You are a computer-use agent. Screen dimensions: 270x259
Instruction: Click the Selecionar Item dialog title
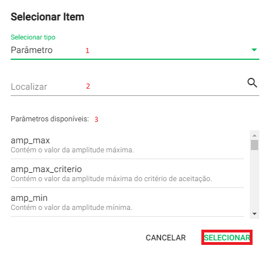point(47,17)
